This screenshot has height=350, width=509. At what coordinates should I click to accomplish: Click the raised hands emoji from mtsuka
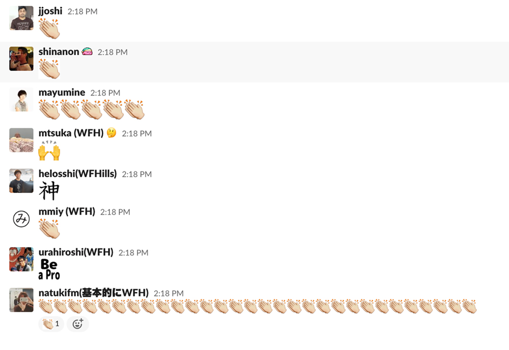click(49, 151)
